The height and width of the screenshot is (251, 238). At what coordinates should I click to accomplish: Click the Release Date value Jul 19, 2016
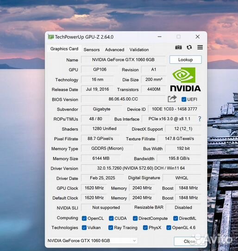click(x=97, y=89)
